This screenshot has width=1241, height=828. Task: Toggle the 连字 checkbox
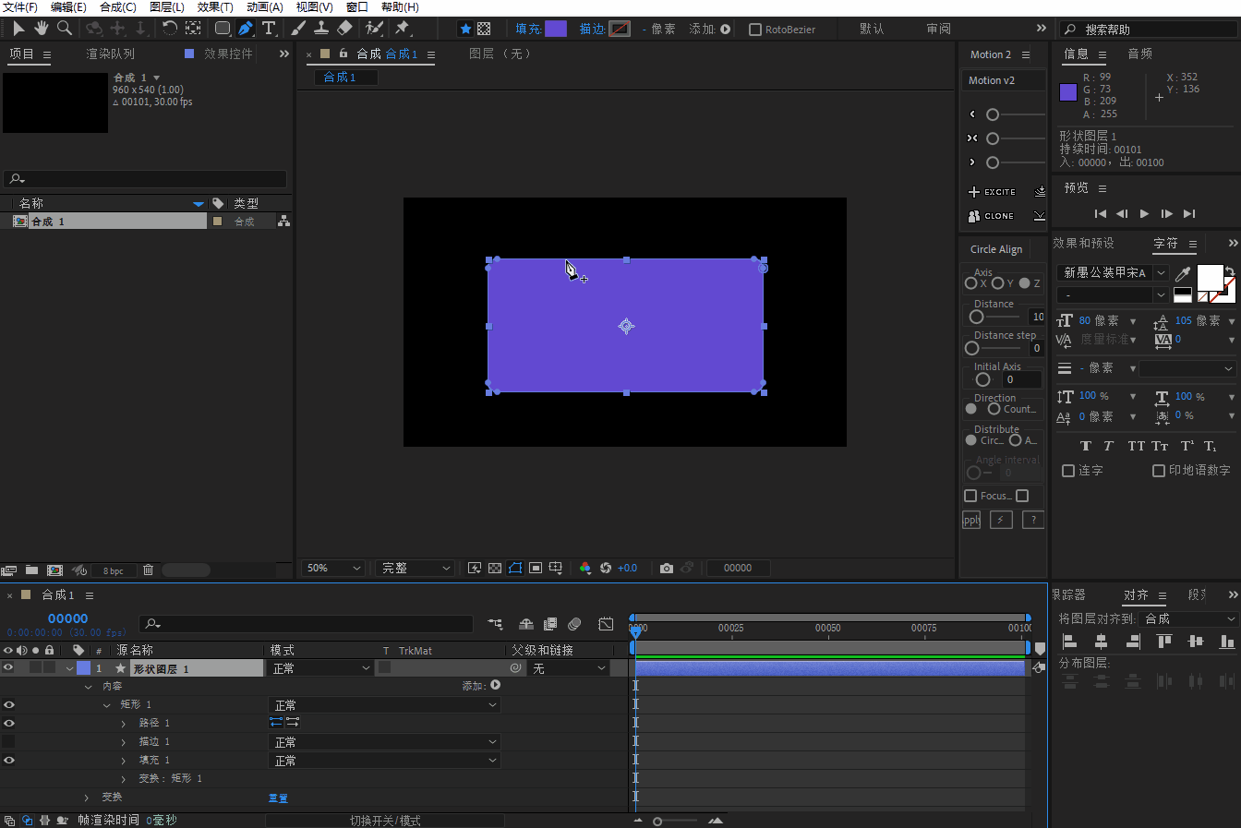coord(1068,471)
